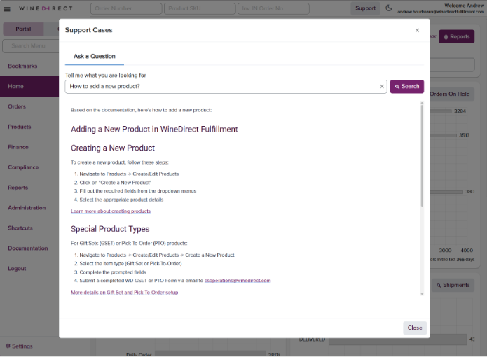Open Shortcuts in the sidebar
This screenshot has height=357, width=487.
[20, 228]
